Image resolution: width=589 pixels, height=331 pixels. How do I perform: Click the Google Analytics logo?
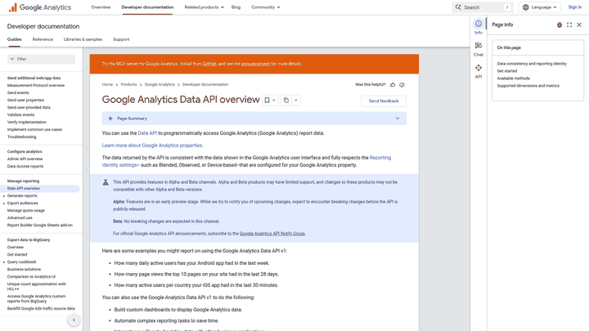[39, 7]
